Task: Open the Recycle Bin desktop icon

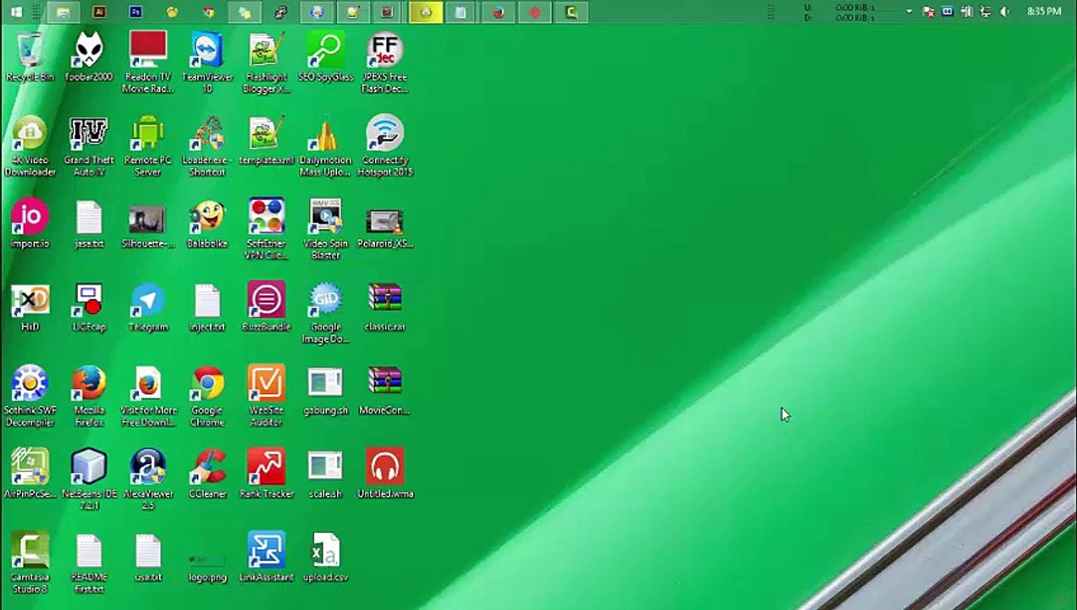Action: (x=30, y=58)
